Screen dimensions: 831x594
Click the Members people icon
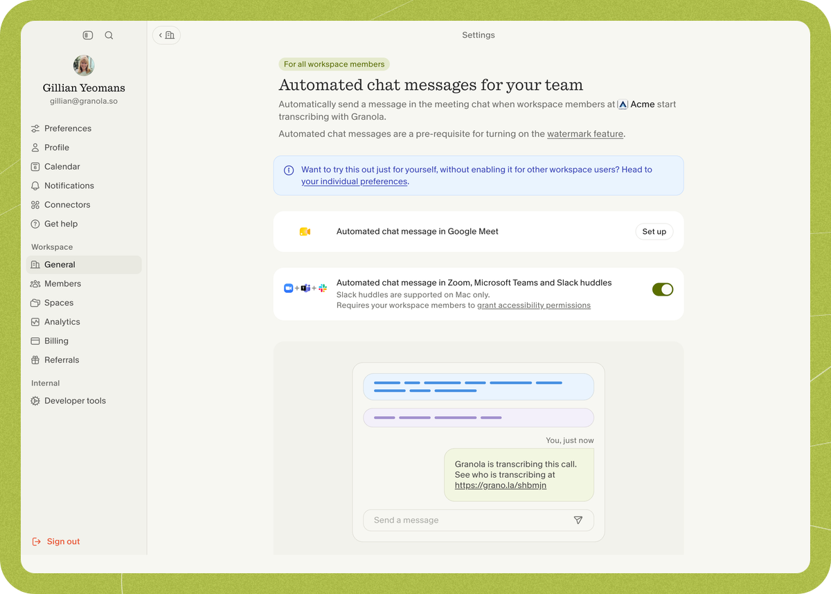pos(35,284)
